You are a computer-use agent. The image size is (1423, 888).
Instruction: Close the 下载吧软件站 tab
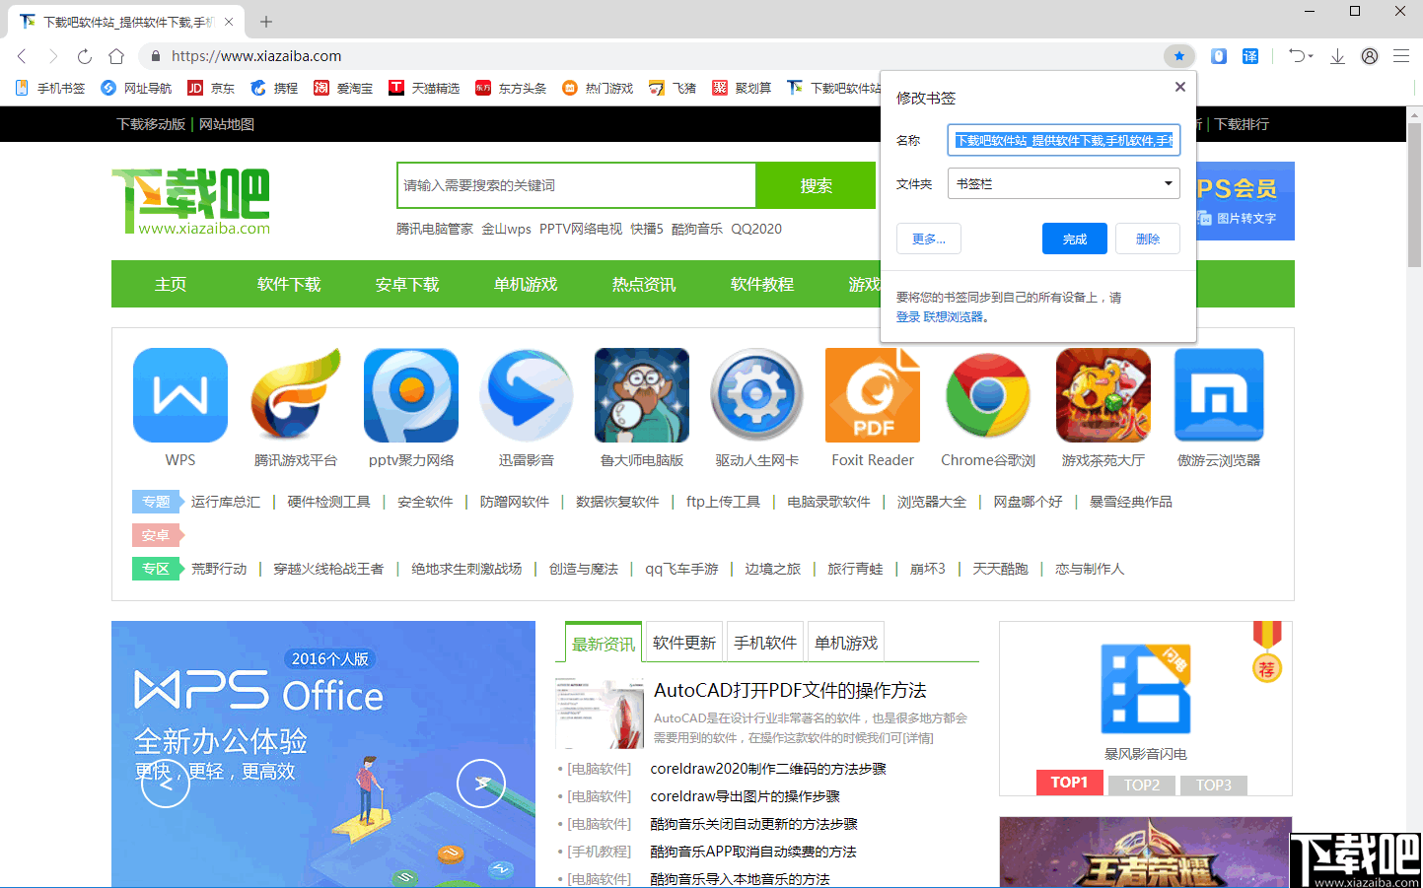pos(229,21)
